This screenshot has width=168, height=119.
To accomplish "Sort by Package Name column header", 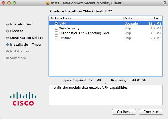I will (86, 18).
